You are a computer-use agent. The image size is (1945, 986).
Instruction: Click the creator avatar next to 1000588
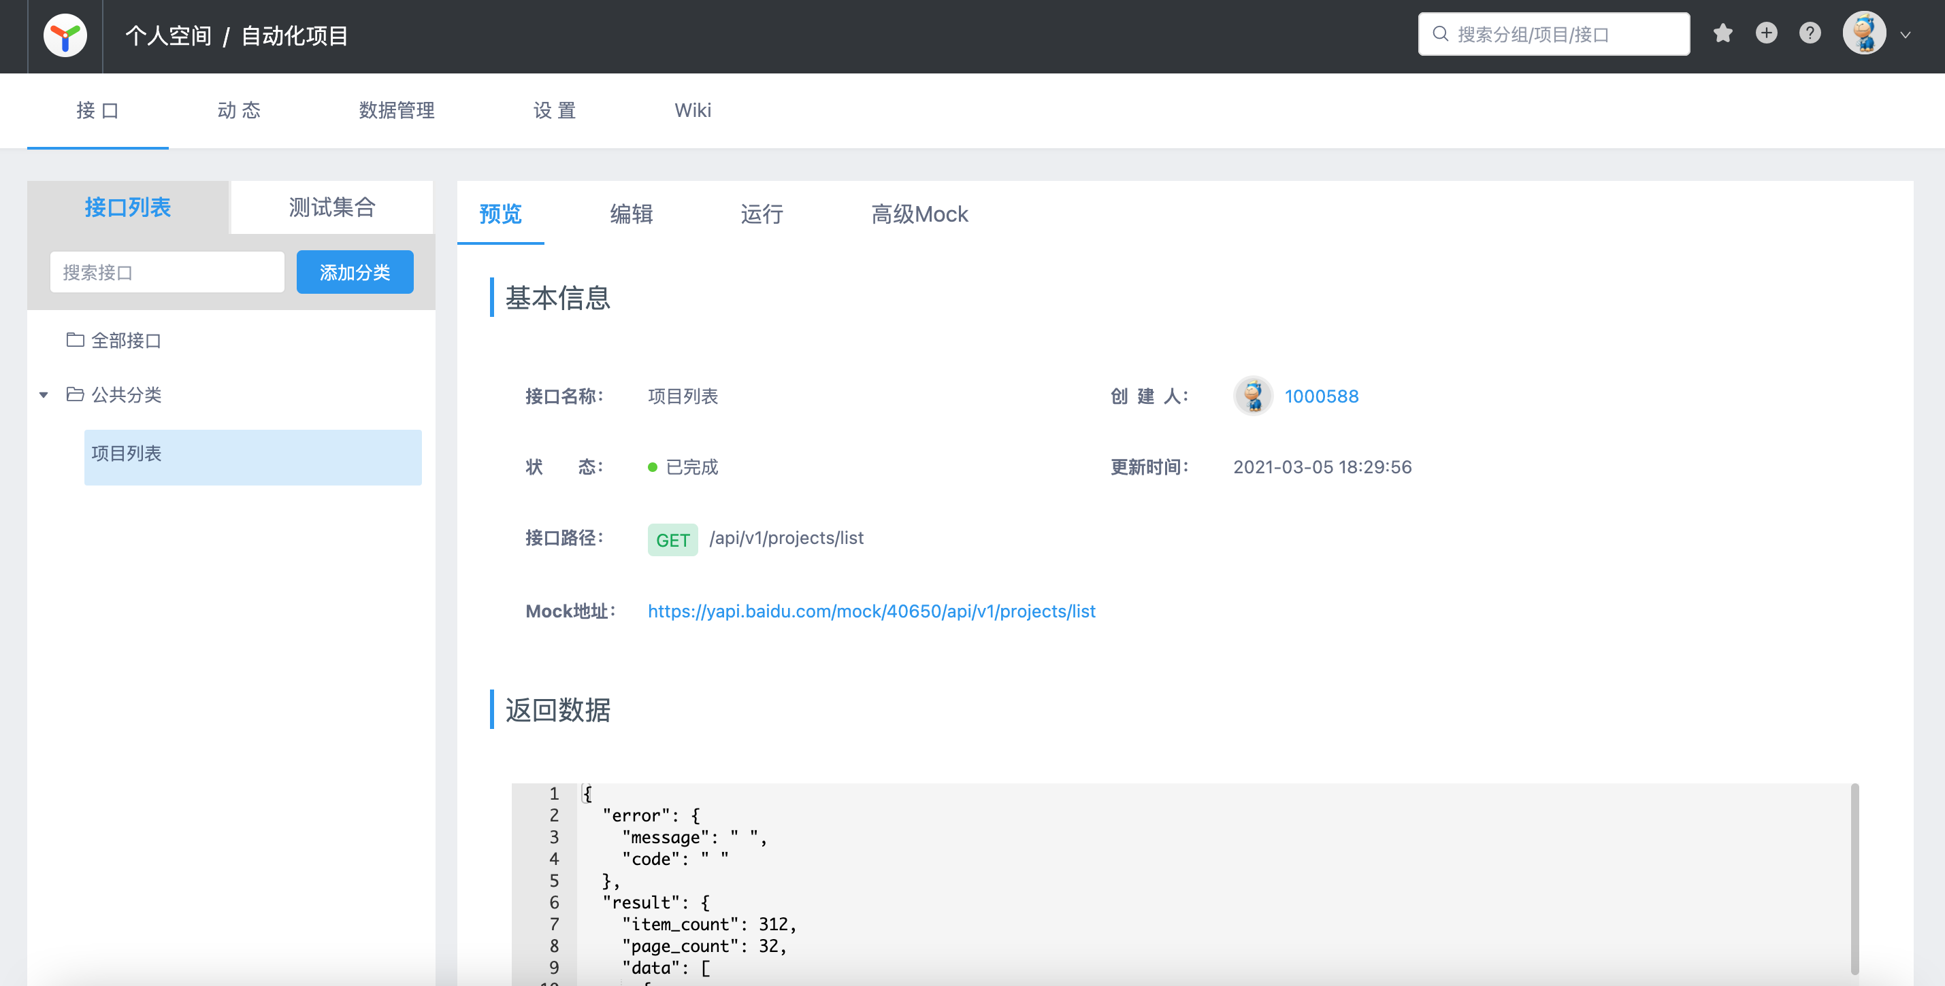(x=1253, y=395)
